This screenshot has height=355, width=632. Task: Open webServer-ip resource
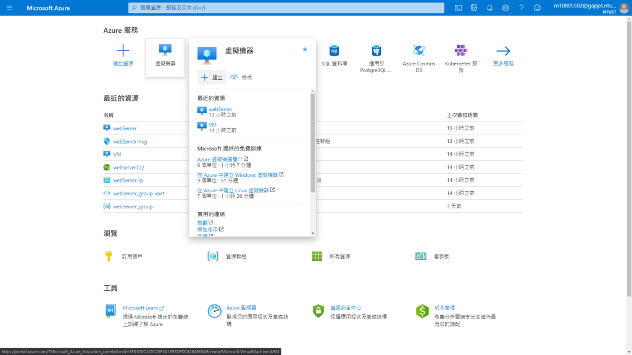pos(128,181)
